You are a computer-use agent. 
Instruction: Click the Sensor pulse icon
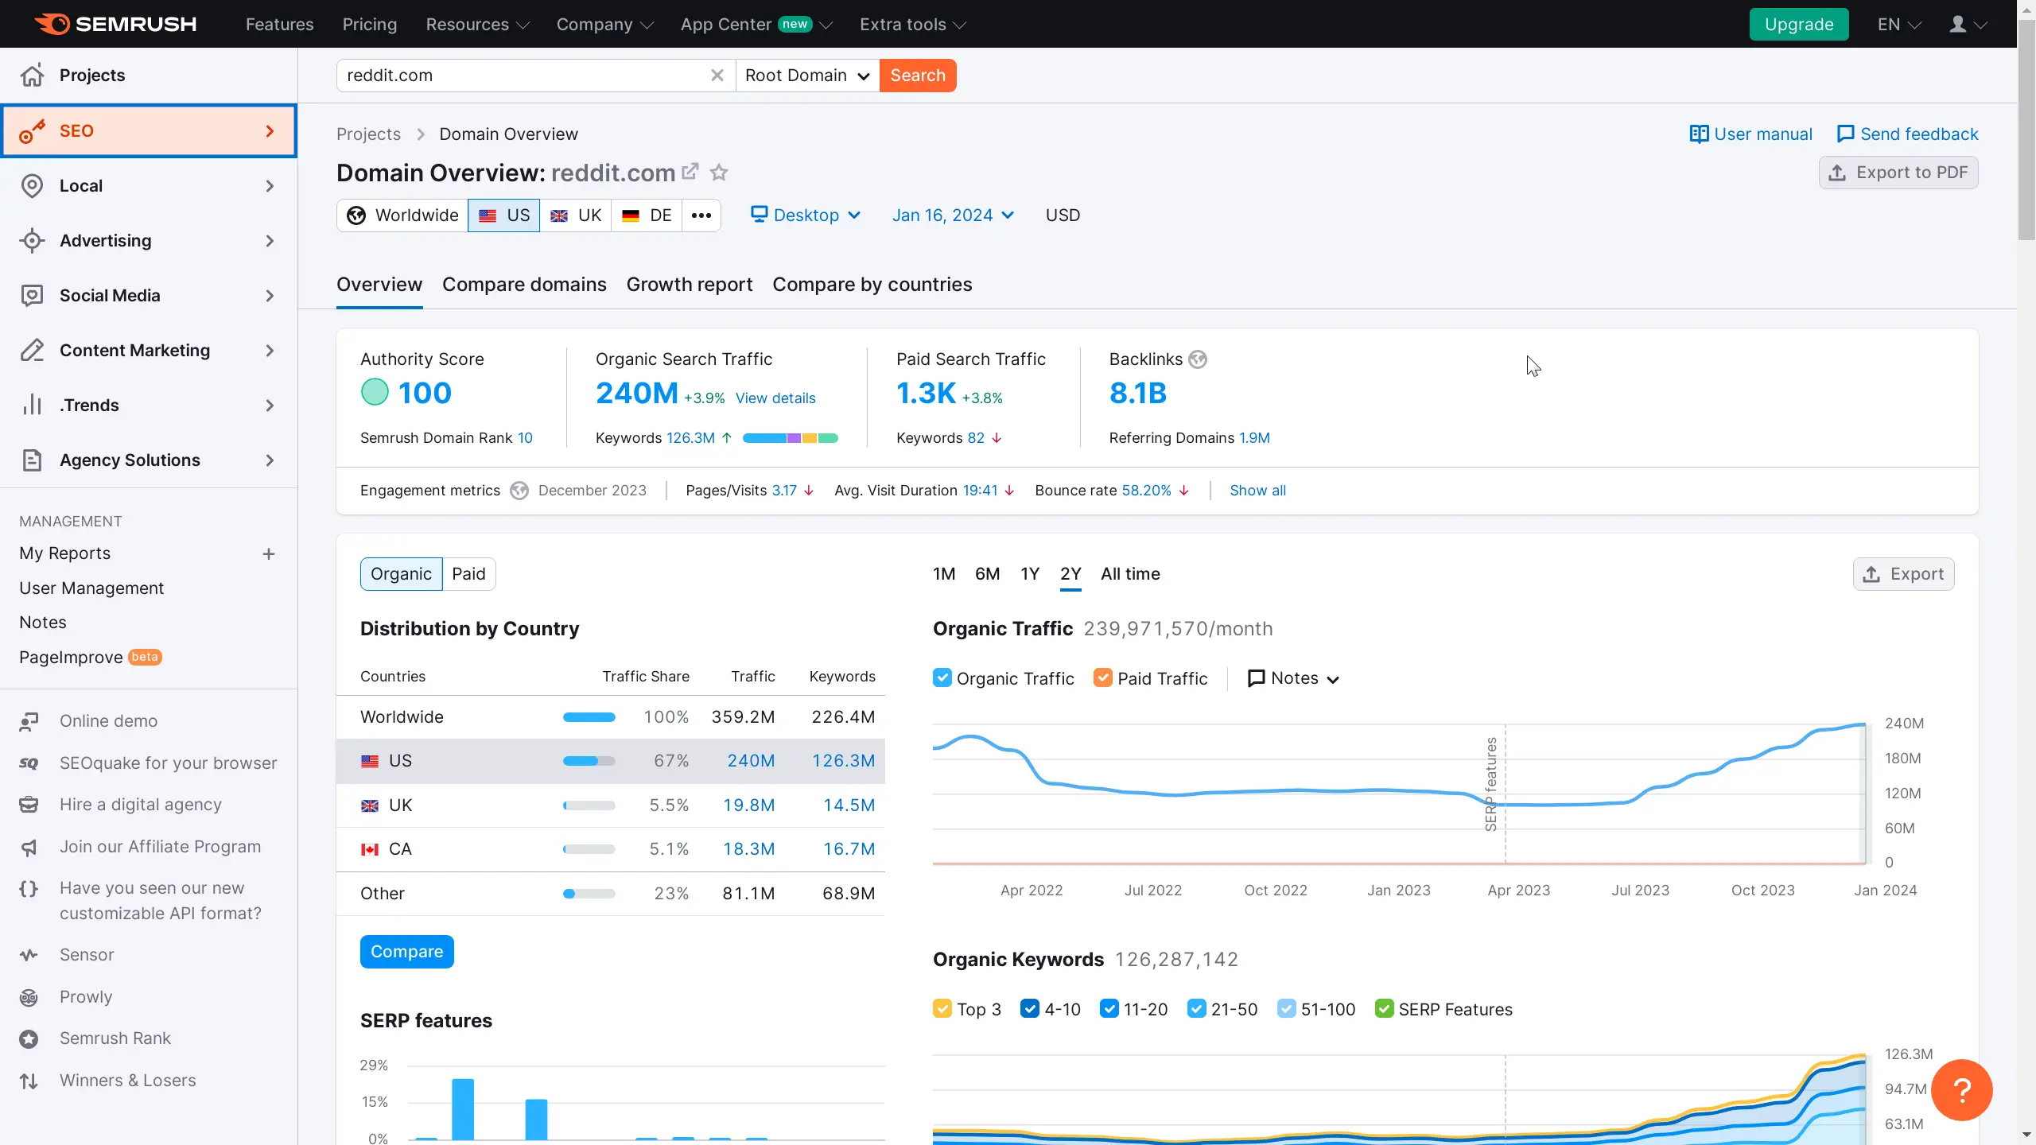(29, 955)
